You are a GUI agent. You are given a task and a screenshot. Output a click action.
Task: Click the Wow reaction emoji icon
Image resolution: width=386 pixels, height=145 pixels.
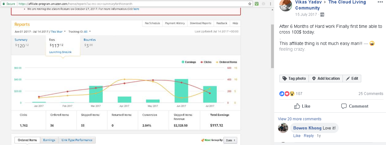tap(292, 94)
